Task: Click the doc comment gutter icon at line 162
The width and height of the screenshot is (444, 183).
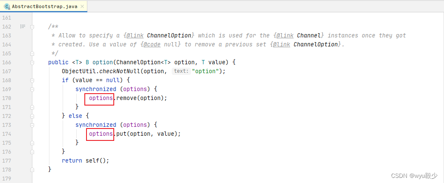Action: pyautogui.click(x=23, y=26)
